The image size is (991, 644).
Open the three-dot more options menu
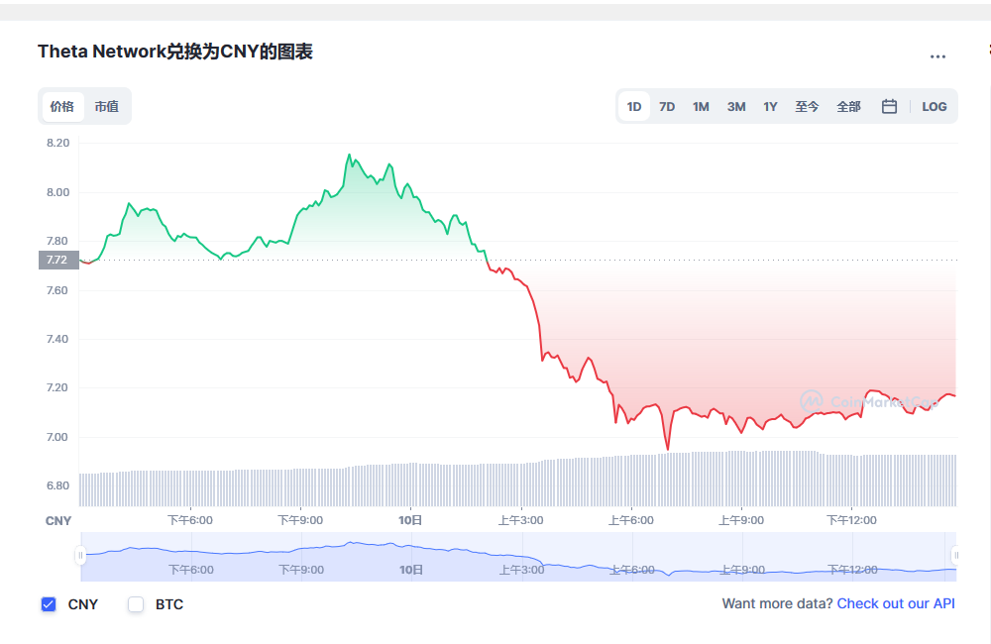tap(937, 56)
